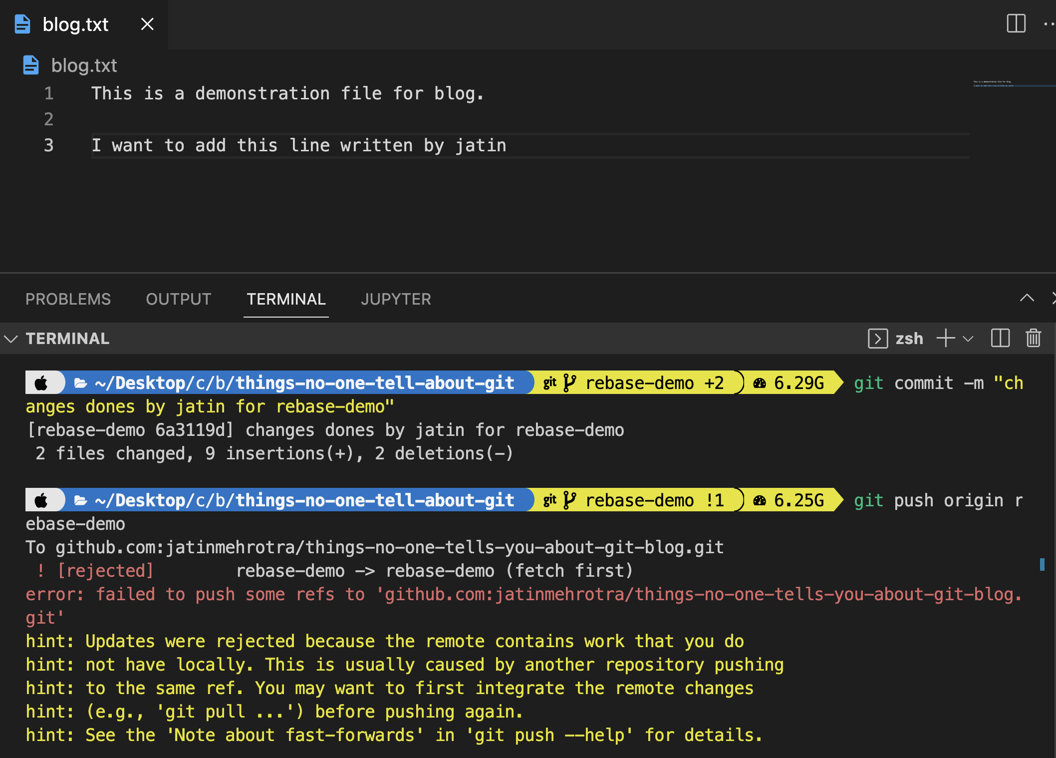This screenshot has height=758, width=1056.
Task: Kill terminal with trash icon
Action: pyautogui.click(x=1033, y=338)
